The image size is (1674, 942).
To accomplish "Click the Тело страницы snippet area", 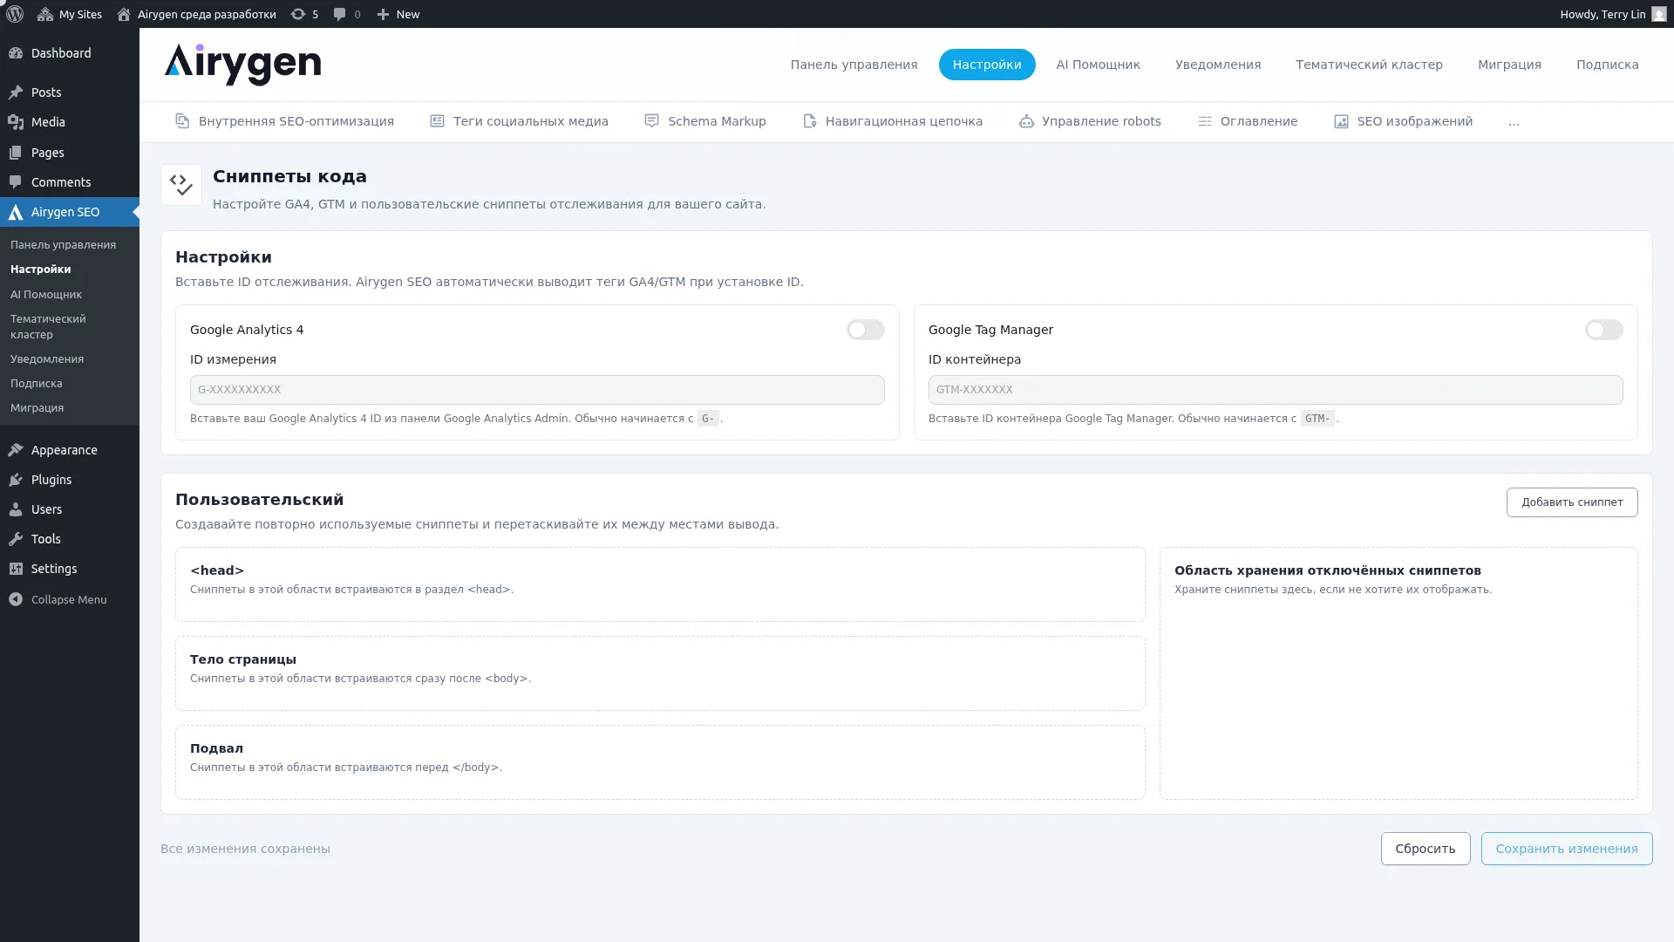I will (x=660, y=673).
